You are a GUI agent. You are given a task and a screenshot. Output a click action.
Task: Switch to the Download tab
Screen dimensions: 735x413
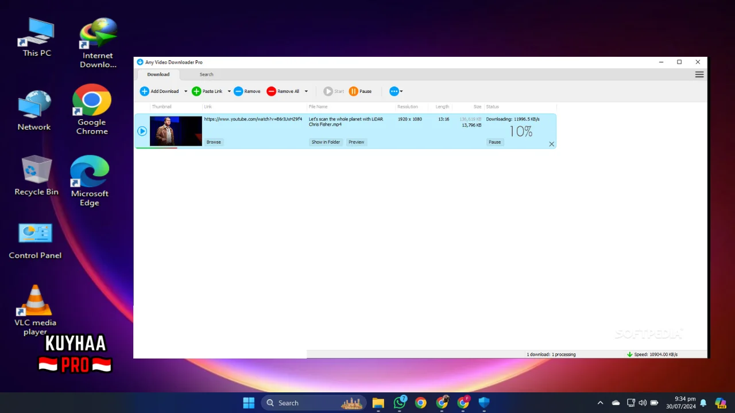158,75
